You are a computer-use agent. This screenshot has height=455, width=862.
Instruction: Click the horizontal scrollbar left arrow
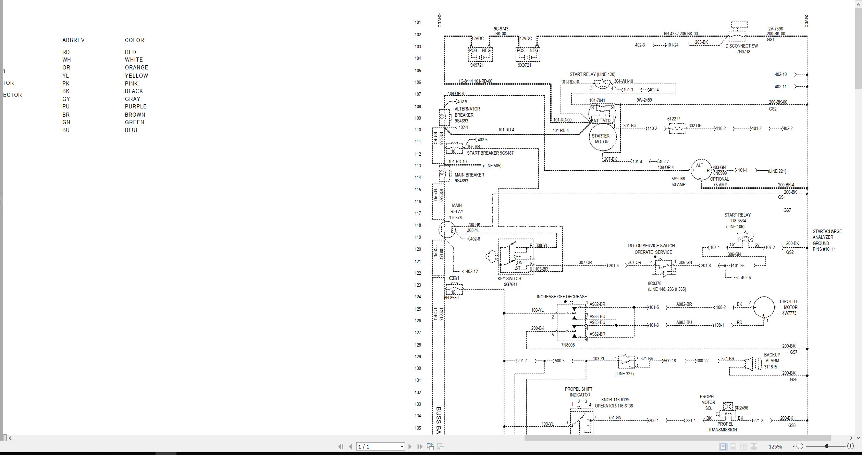pos(10,438)
